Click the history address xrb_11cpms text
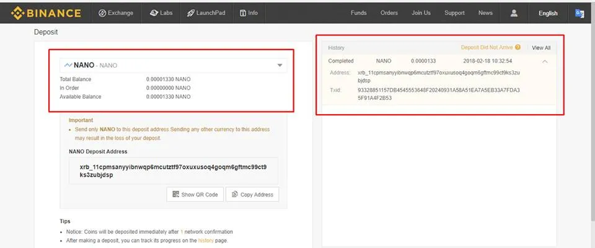This screenshot has width=595, height=248. click(439, 76)
